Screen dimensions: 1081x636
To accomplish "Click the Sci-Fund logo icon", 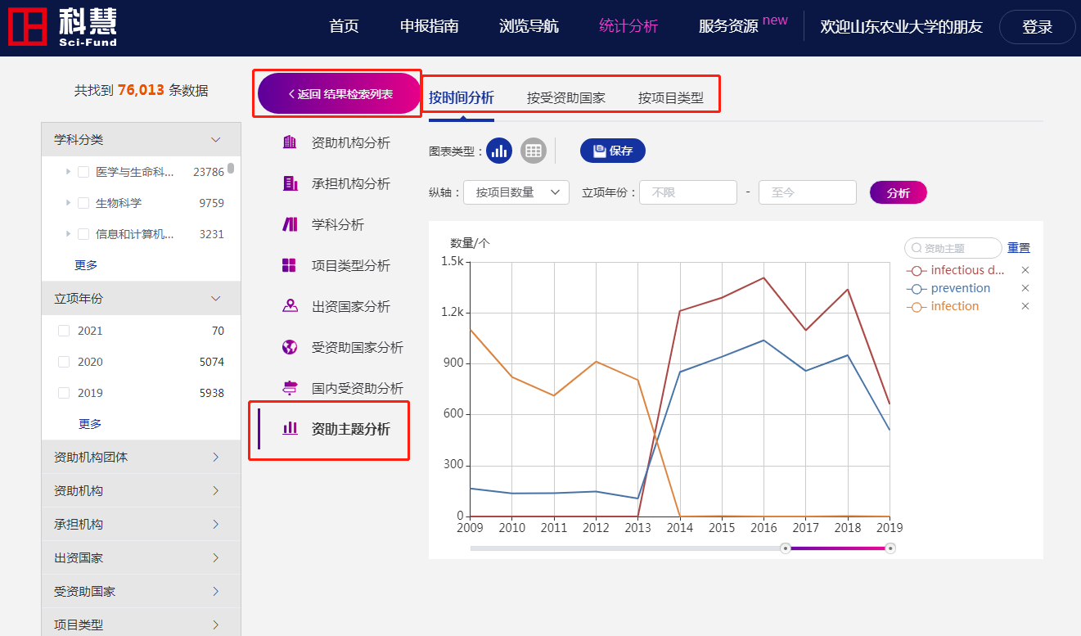I will coord(26,27).
